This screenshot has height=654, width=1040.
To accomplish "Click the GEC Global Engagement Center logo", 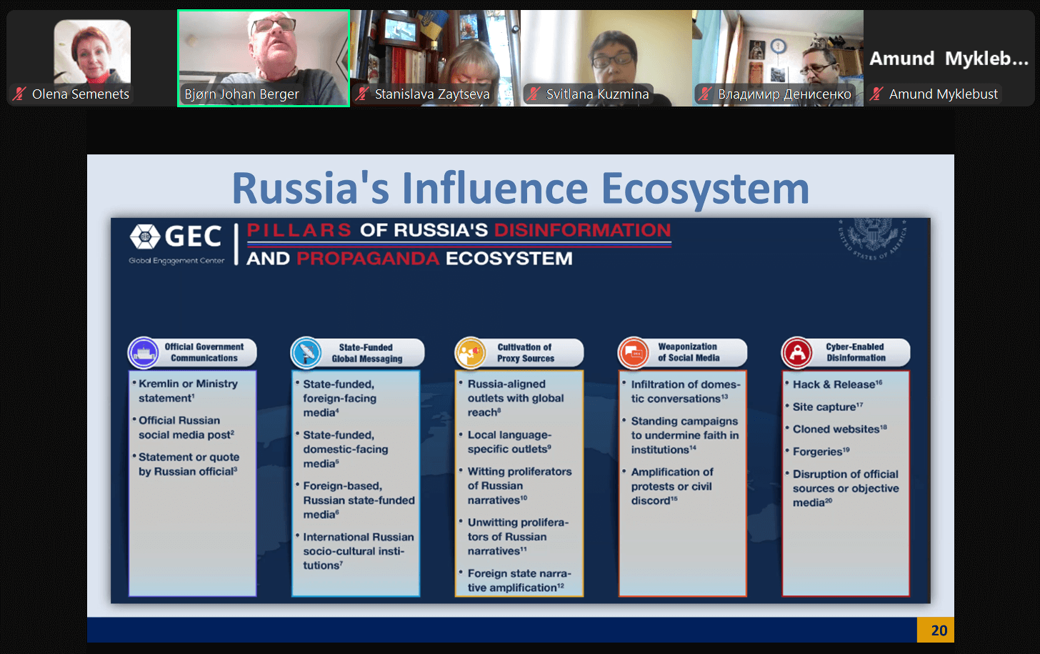I will (x=176, y=243).
